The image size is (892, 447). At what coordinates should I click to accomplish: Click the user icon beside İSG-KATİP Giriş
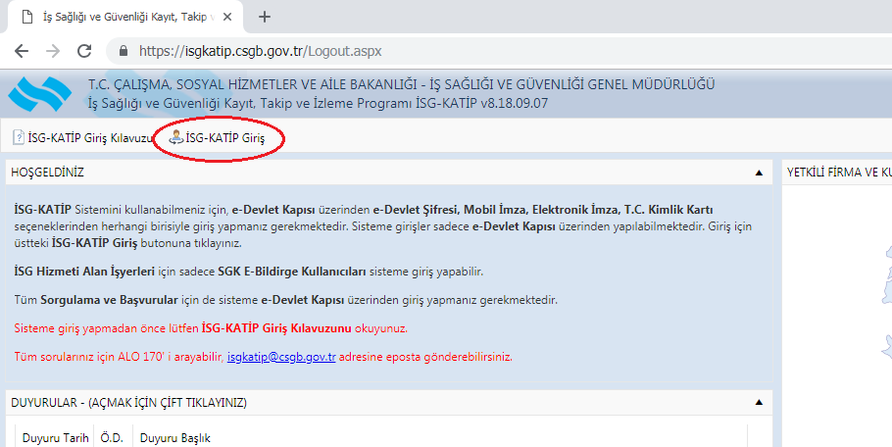[x=176, y=137]
